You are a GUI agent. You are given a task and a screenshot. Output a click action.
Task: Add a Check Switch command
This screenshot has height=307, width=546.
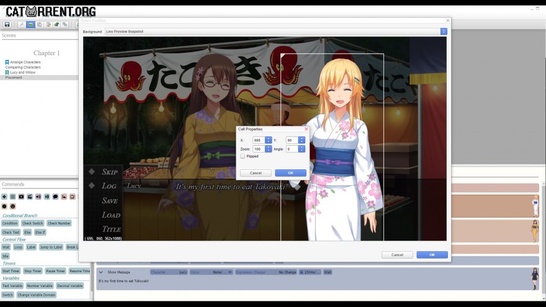click(32, 223)
